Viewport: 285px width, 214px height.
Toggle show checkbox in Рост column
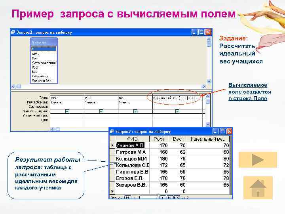pyautogui.click(x=101, y=111)
